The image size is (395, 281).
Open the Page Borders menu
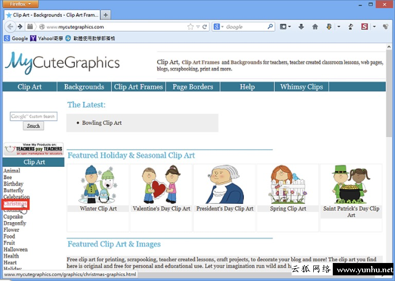coord(193,86)
